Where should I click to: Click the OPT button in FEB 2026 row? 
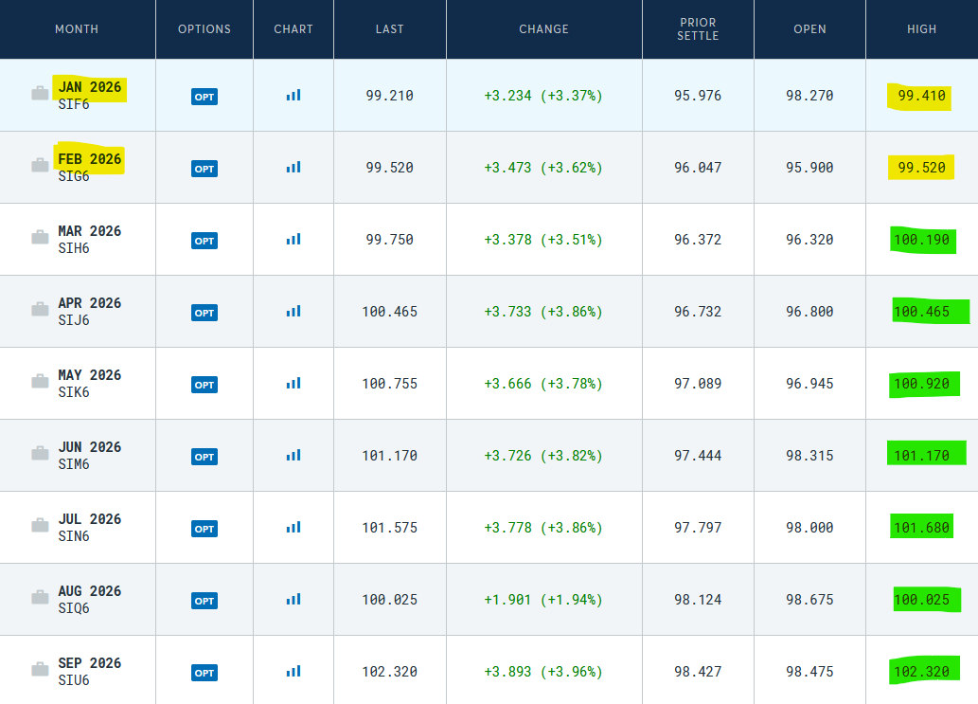[204, 169]
